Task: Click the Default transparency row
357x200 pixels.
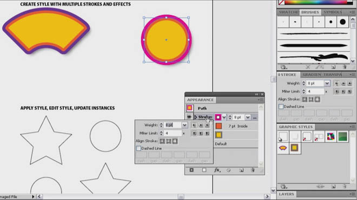Action: point(236,144)
